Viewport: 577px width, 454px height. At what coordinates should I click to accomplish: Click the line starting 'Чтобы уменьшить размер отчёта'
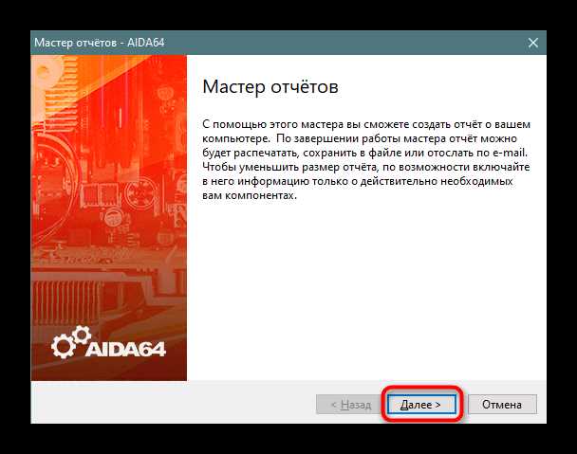tap(365, 167)
